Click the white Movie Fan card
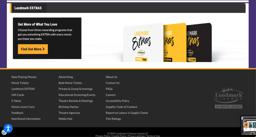 (x=143, y=42)
